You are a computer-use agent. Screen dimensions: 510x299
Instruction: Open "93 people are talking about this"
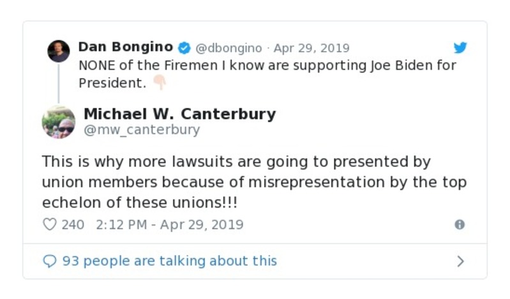tap(169, 261)
